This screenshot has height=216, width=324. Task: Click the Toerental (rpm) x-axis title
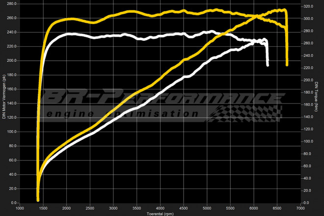coord(160,214)
